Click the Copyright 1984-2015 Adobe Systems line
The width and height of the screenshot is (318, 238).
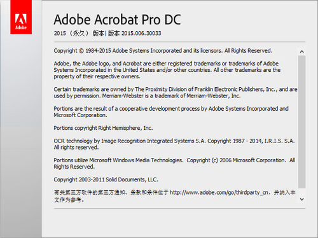coord(163,51)
